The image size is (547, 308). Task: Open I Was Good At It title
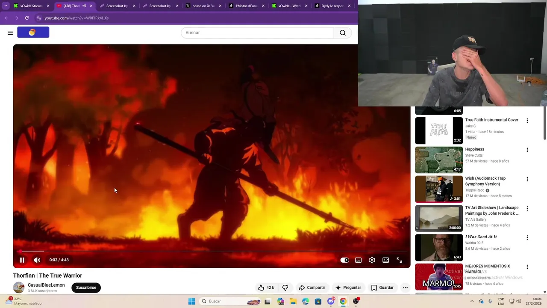[481, 237]
